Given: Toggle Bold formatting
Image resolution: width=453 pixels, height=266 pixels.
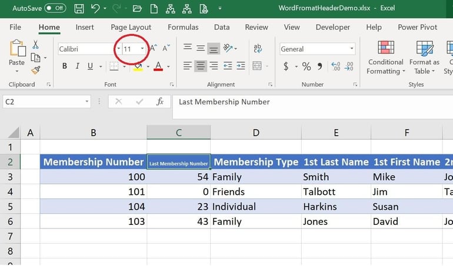Looking at the screenshot, I should (x=65, y=66).
